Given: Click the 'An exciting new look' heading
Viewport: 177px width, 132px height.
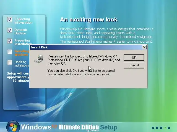Looking at the screenshot, I should point(89,20).
